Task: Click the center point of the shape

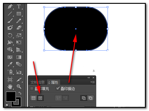Action: click(x=76, y=29)
